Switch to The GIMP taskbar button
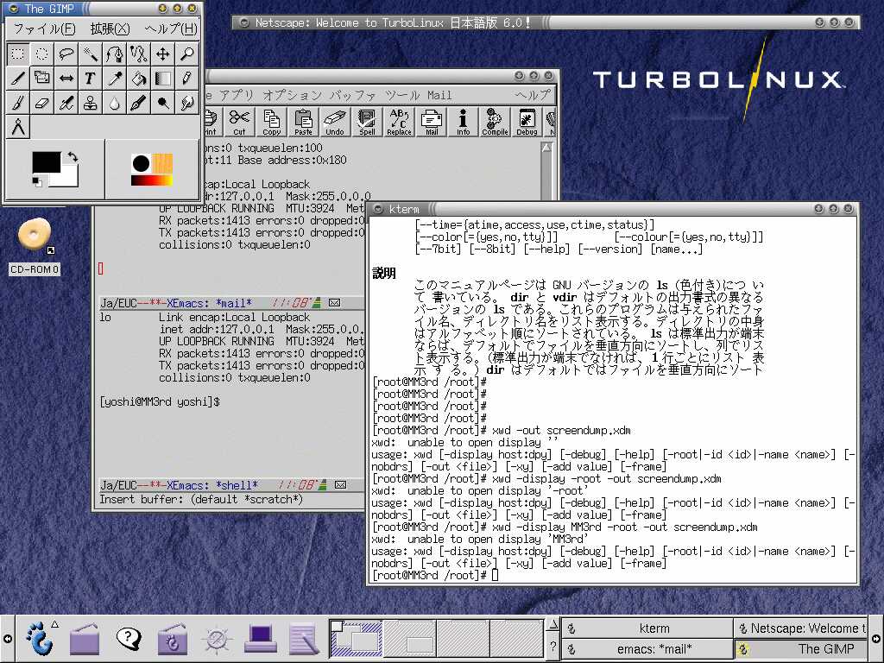884x663 pixels. click(800, 649)
